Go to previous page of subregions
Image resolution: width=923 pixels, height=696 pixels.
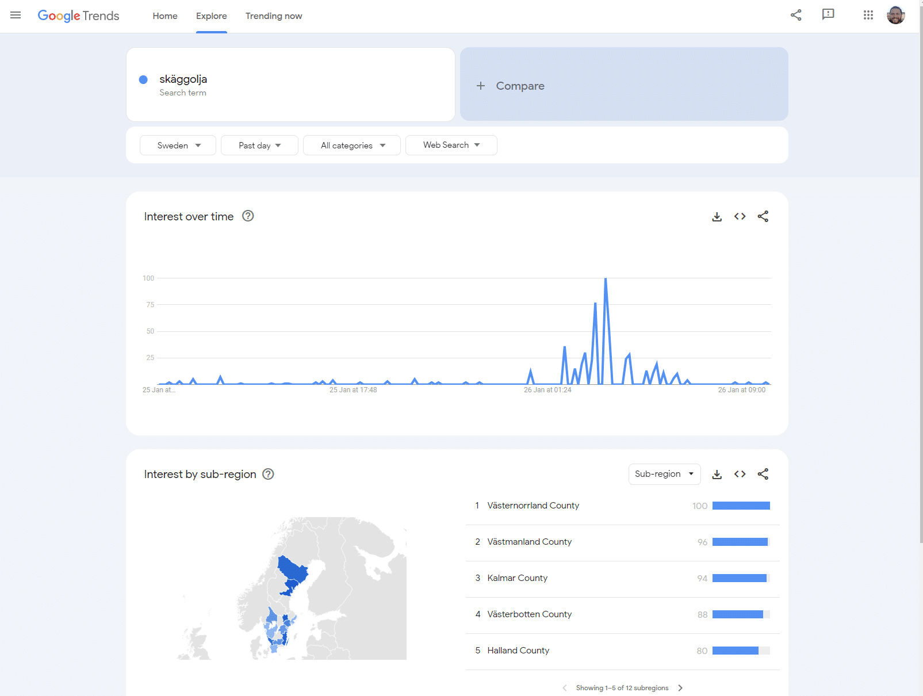pyautogui.click(x=565, y=688)
